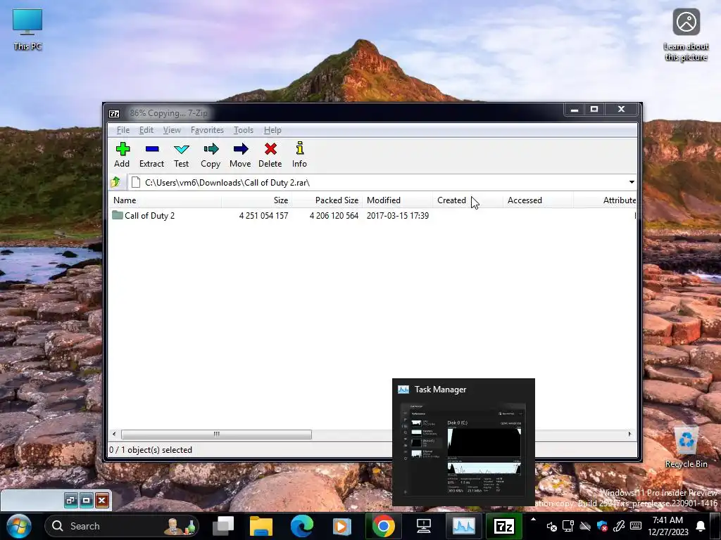
Task: Expand the address bar path dropdown
Action: [x=632, y=182]
